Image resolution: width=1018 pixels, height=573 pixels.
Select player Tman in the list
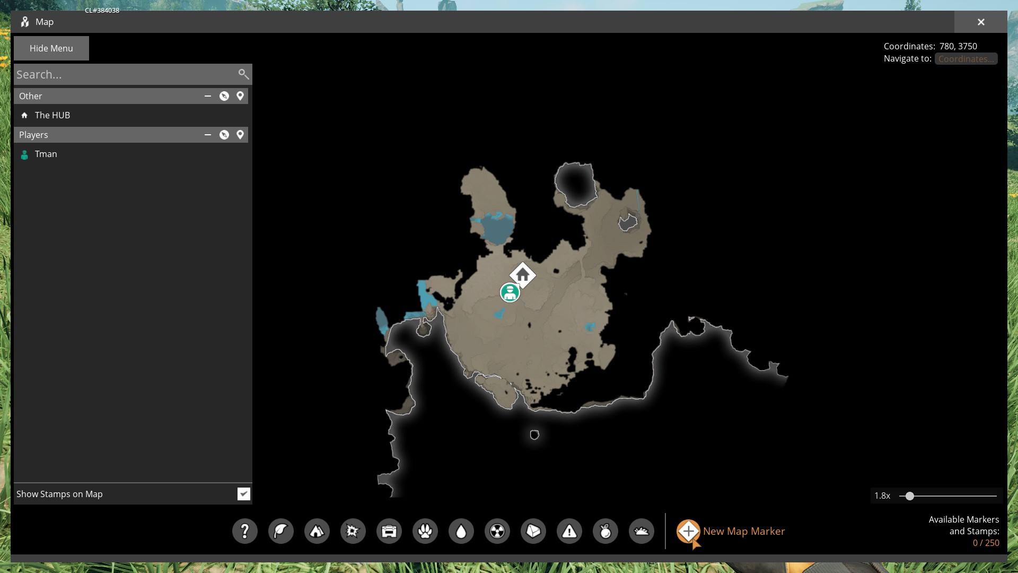click(46, 154)
